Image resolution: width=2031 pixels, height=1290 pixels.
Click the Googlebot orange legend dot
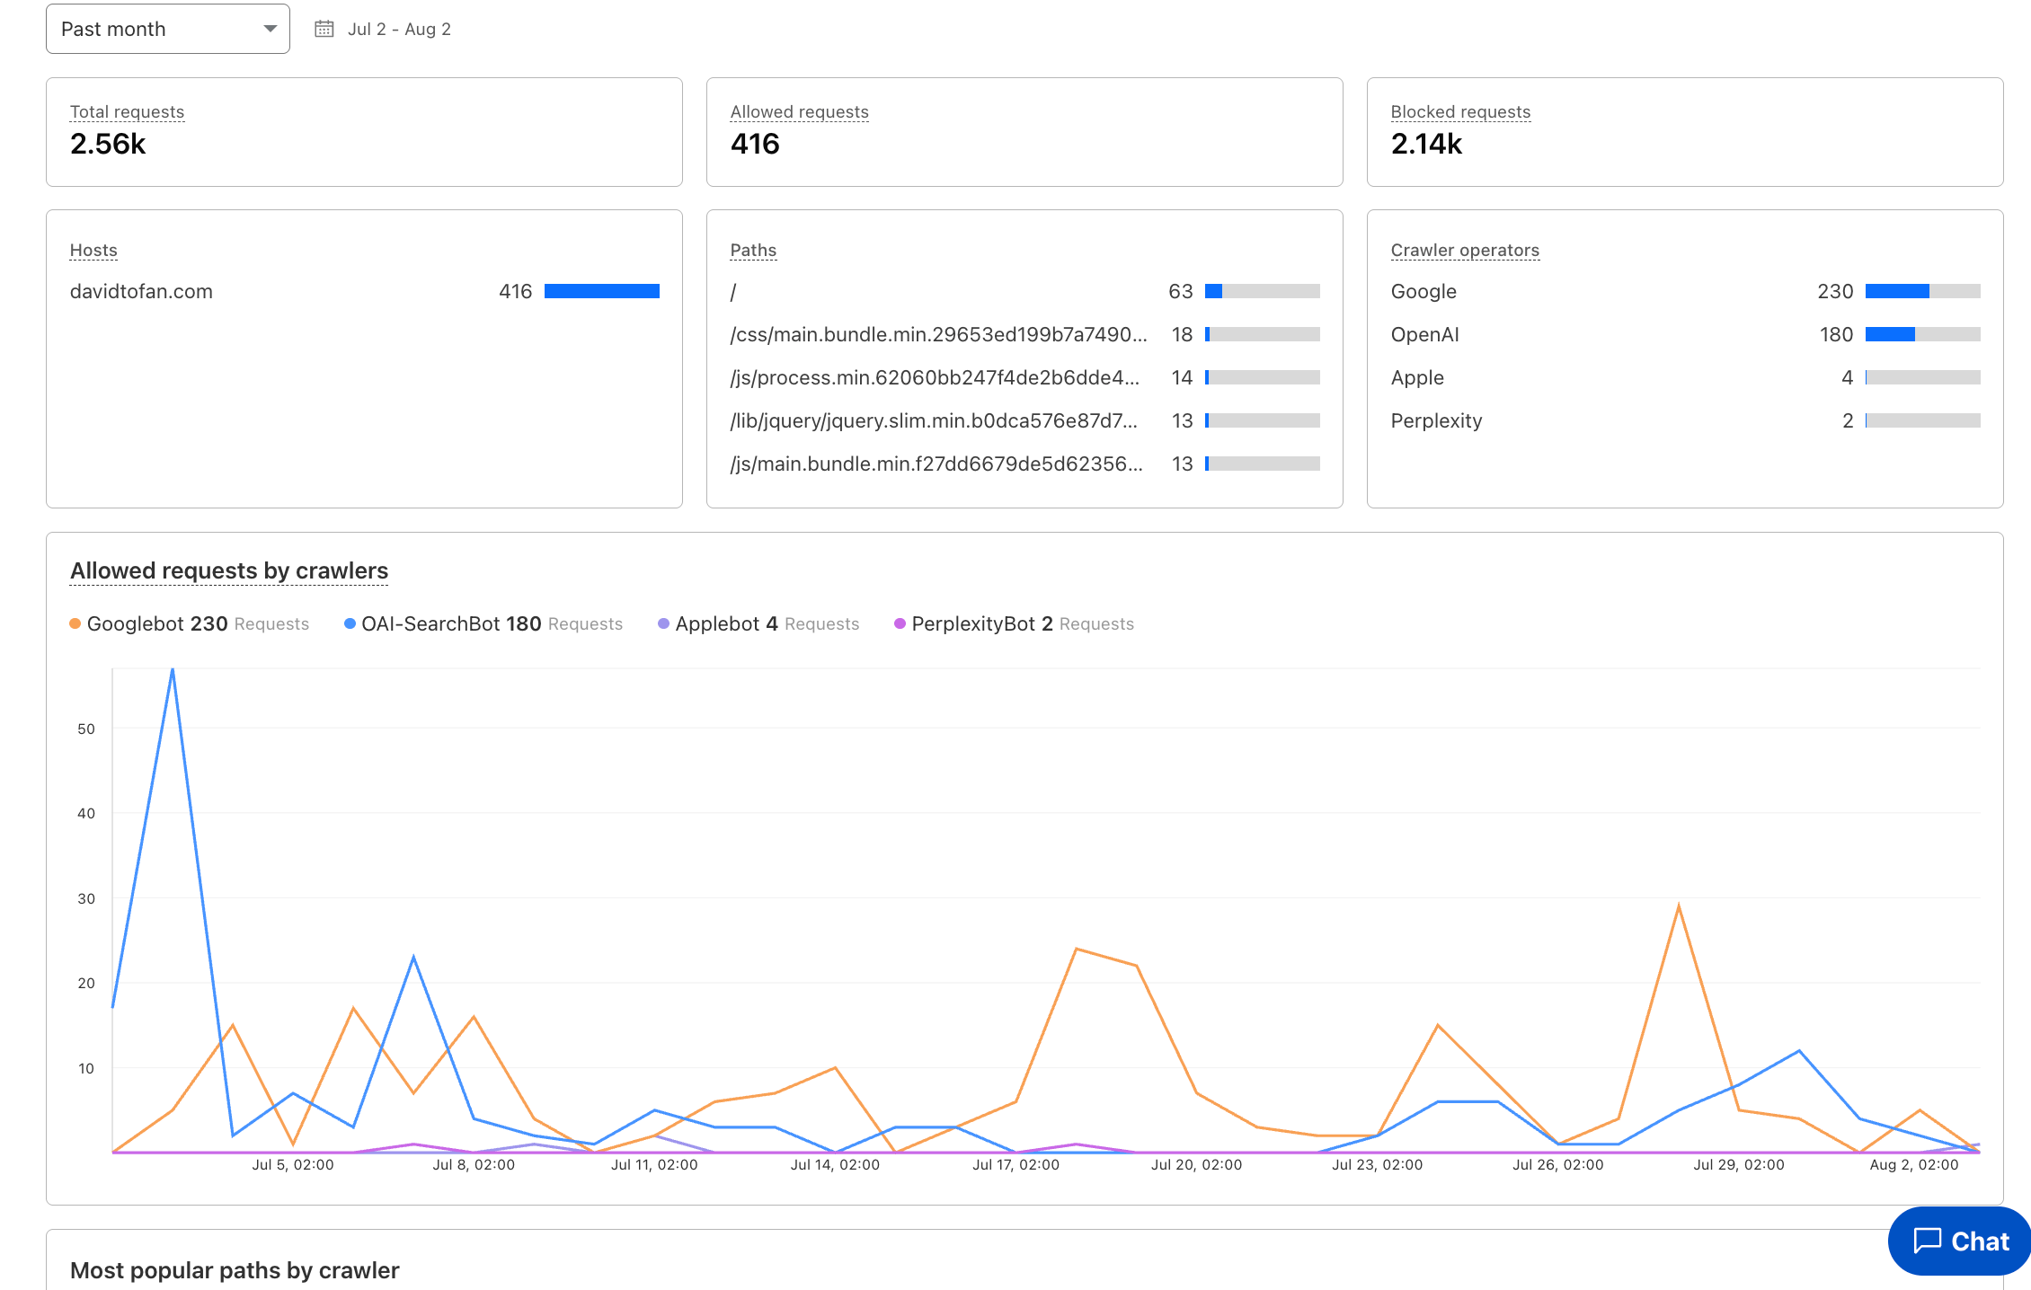[x=75, y=623]
